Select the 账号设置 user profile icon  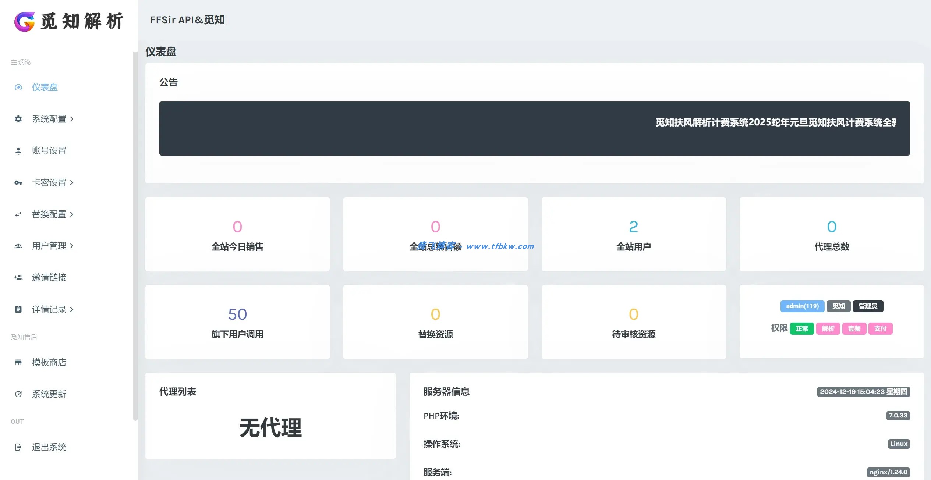point(18,150)
